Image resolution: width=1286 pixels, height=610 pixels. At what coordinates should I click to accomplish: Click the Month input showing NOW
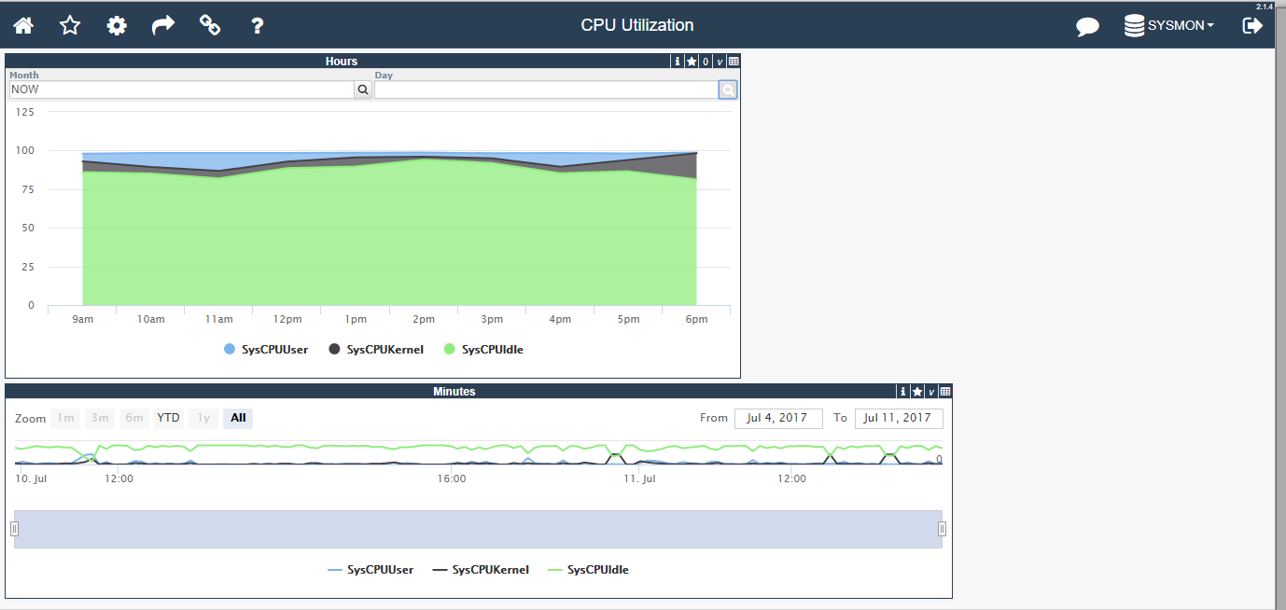(x=181, y=90)
